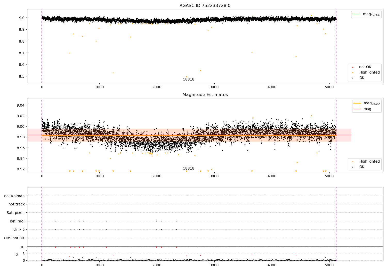Select 'Highlighted' in the Magnitude Estimates legend
Viewport: 387px width, 271px height.
(x=369, y=162)
